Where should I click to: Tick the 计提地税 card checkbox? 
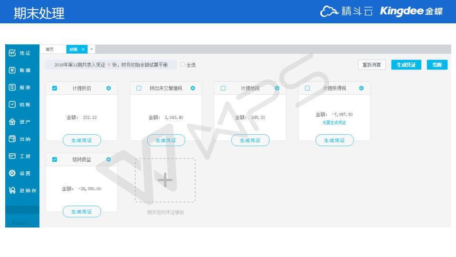coord(223,88)
